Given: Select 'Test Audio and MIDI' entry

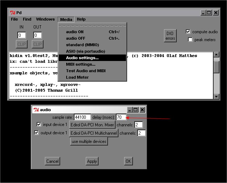Looking at the screenshot, I should (x=86, y=71).
